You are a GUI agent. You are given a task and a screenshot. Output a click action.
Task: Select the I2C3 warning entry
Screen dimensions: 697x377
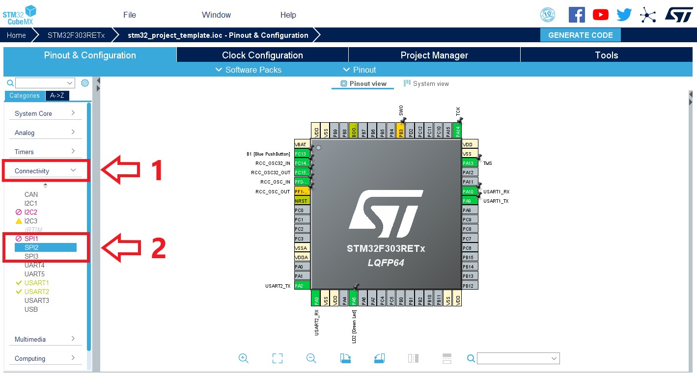point(31,221)
